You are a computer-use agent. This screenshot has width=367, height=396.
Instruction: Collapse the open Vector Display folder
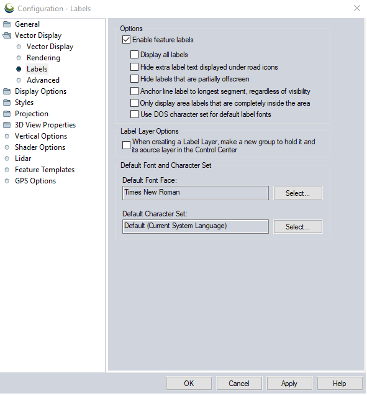pos(7,35)
